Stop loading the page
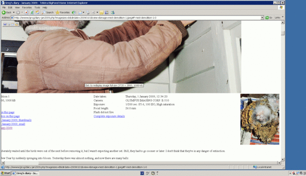The image size is (306, 176). (26, 12)
